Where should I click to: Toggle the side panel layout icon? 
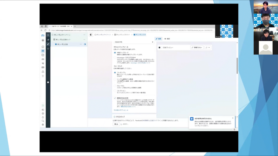(x=91, y=35)
